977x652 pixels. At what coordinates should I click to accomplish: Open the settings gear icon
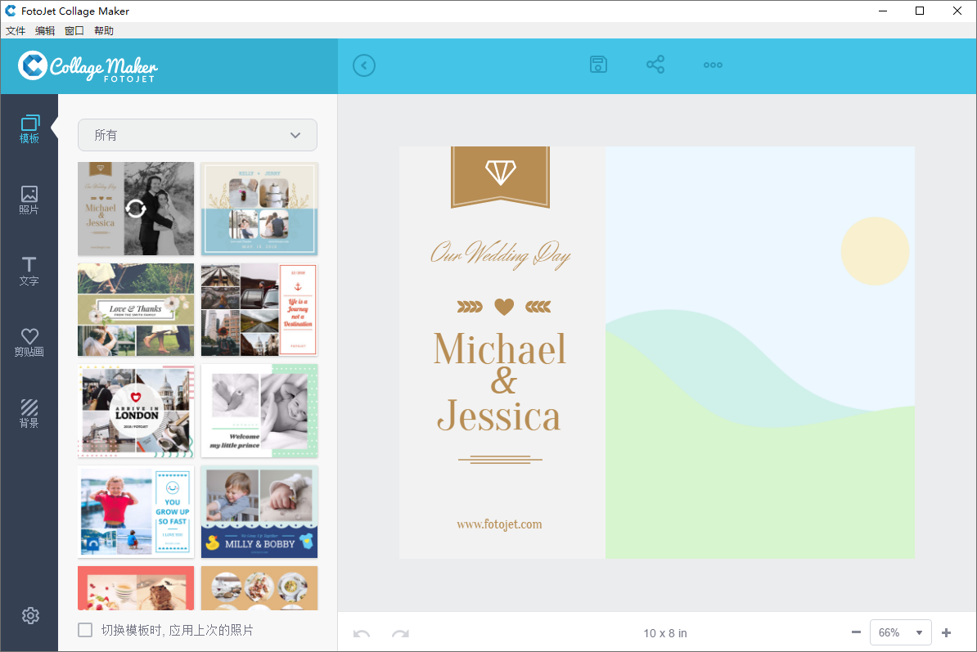pos(30,616)
